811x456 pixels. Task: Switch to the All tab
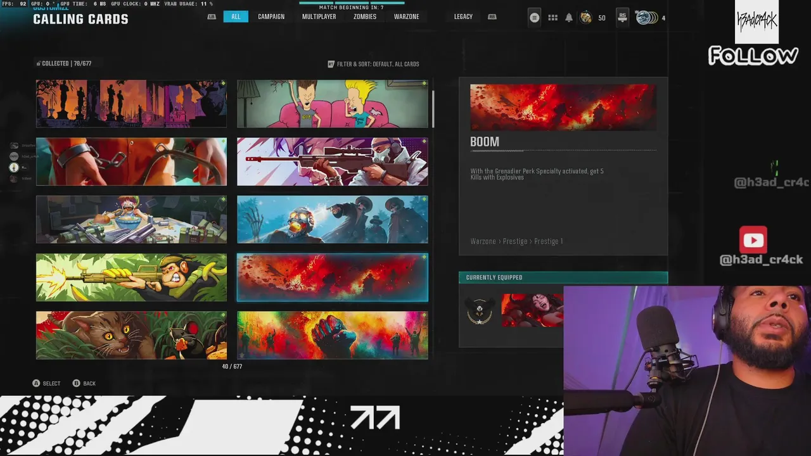(x=236, y=16)
